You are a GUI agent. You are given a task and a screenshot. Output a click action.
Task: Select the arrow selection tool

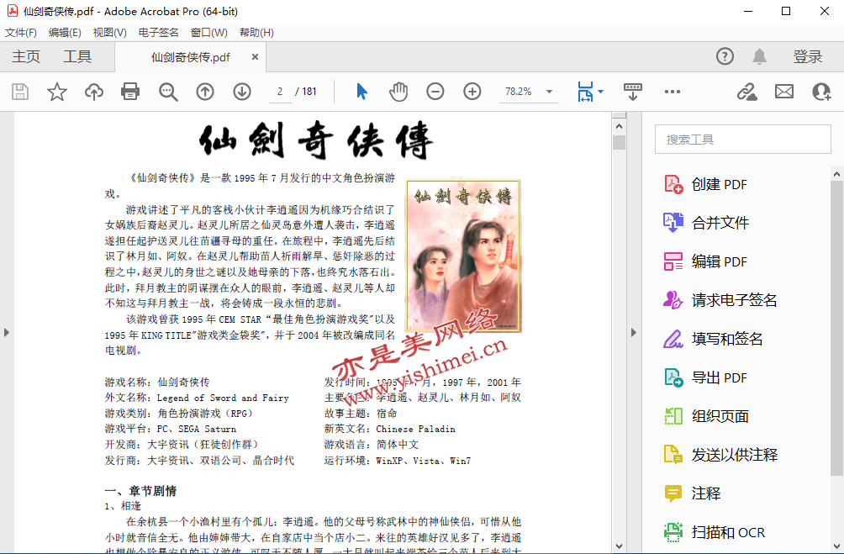pos(361,92)
